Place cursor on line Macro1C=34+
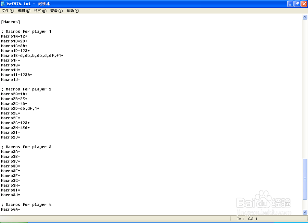Image resolution: width=308 pixels, height=223 pixels. (x=14, y=46)
